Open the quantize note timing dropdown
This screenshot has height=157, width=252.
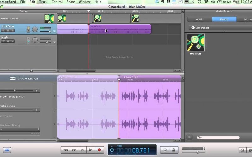point(20,129)
